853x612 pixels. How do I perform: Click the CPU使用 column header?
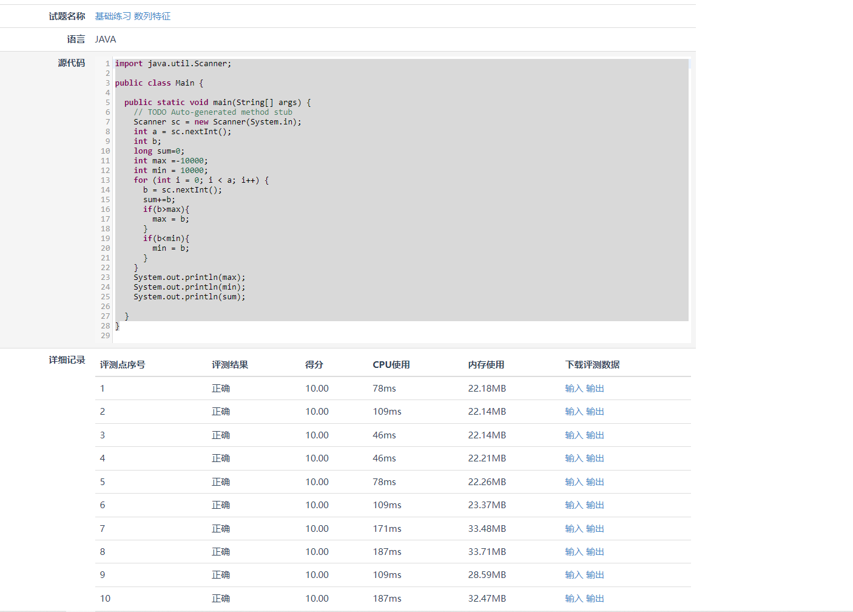pyautogui.click(x=391, y=365)
